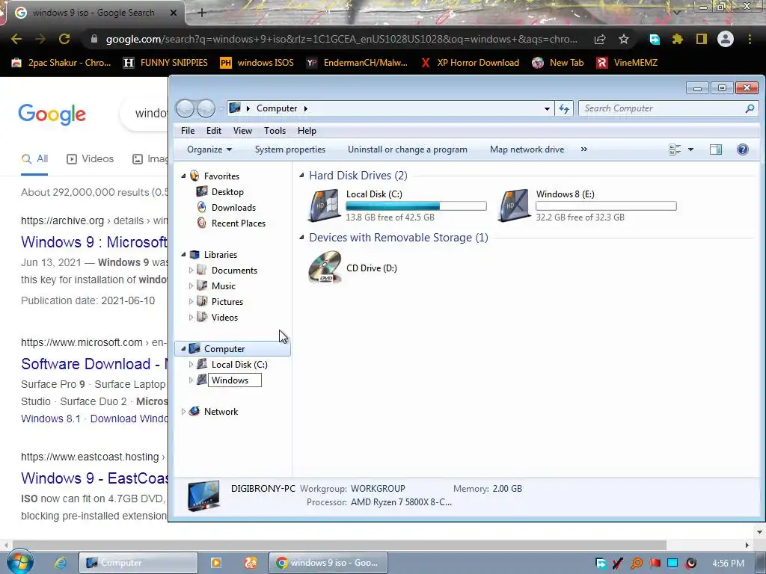Switch to Chrome taskbar button

tap(328, 563)
